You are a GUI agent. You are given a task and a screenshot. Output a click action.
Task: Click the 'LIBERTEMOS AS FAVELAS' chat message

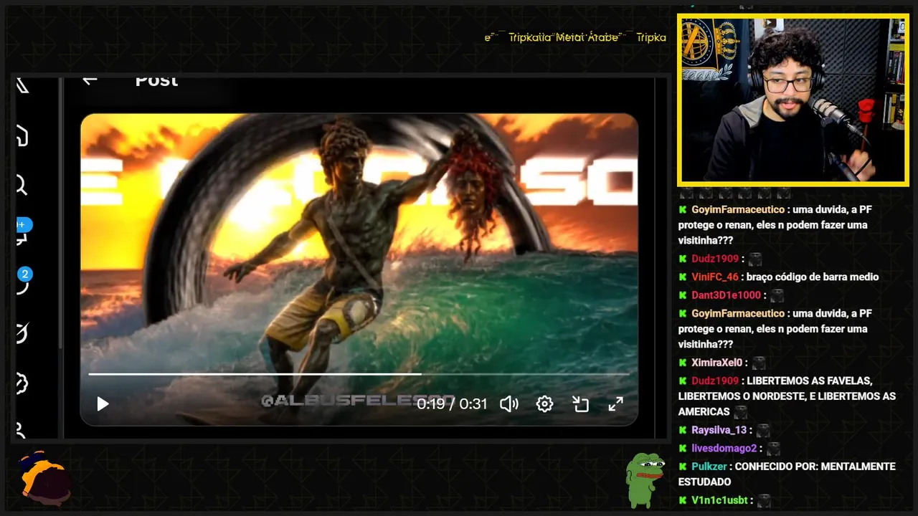pyautogui.click(x=787, y=396)
